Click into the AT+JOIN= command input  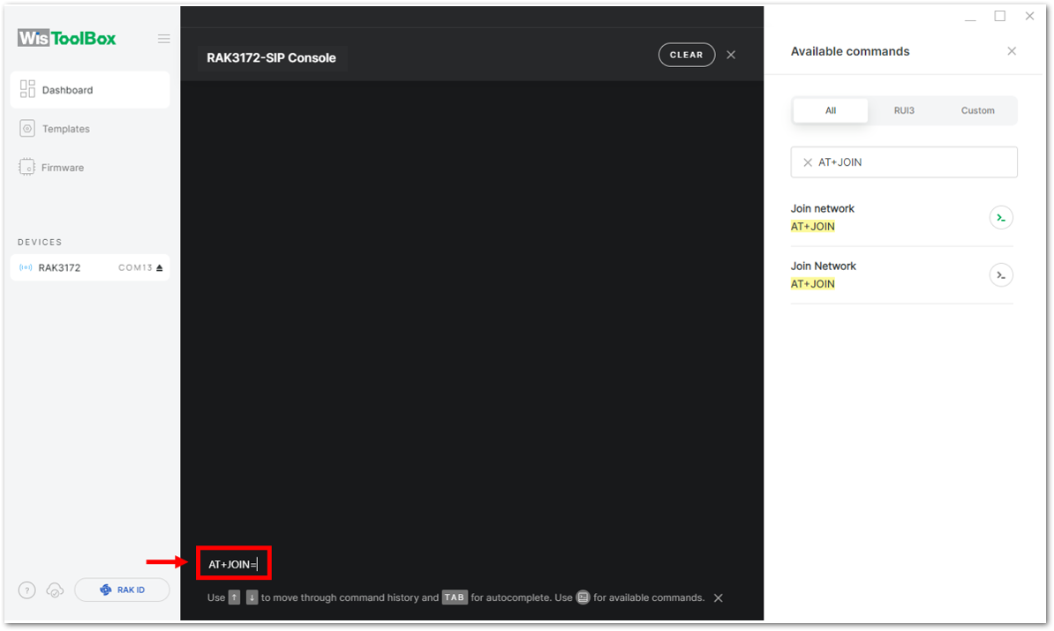pos(234,564)
